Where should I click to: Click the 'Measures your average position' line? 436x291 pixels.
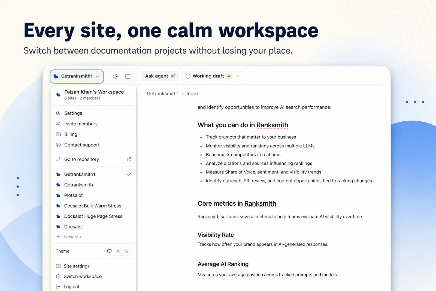pos(268,275)
